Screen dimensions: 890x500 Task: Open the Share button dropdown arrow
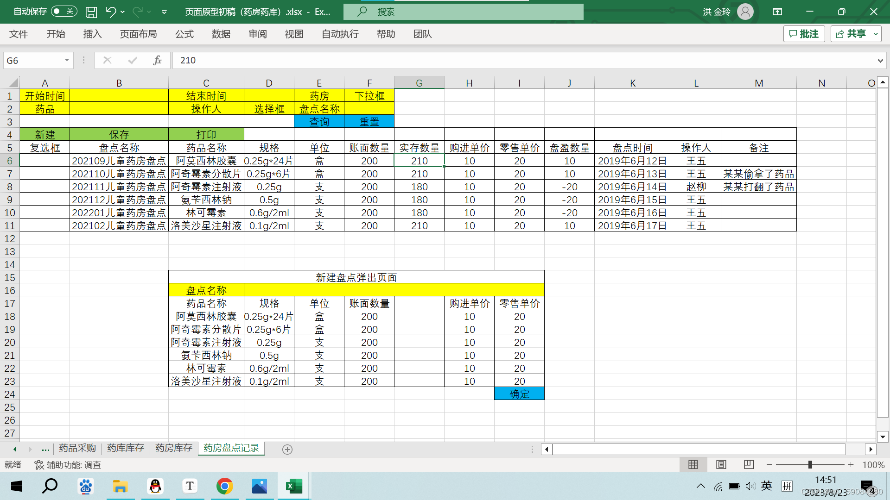tap(875, 34)
